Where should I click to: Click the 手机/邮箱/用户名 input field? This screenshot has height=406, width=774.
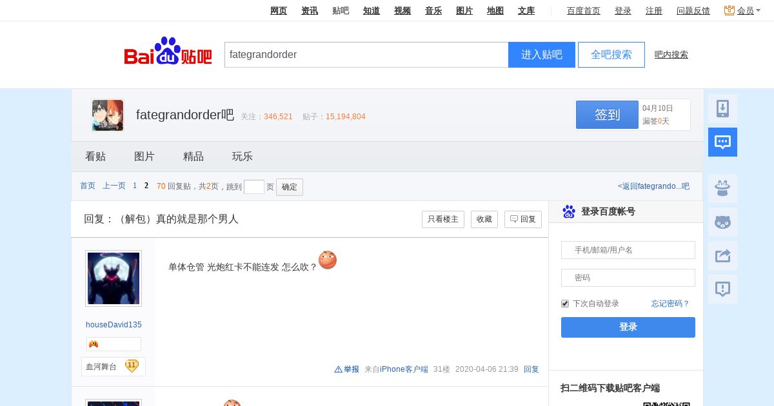pos(628,250)
